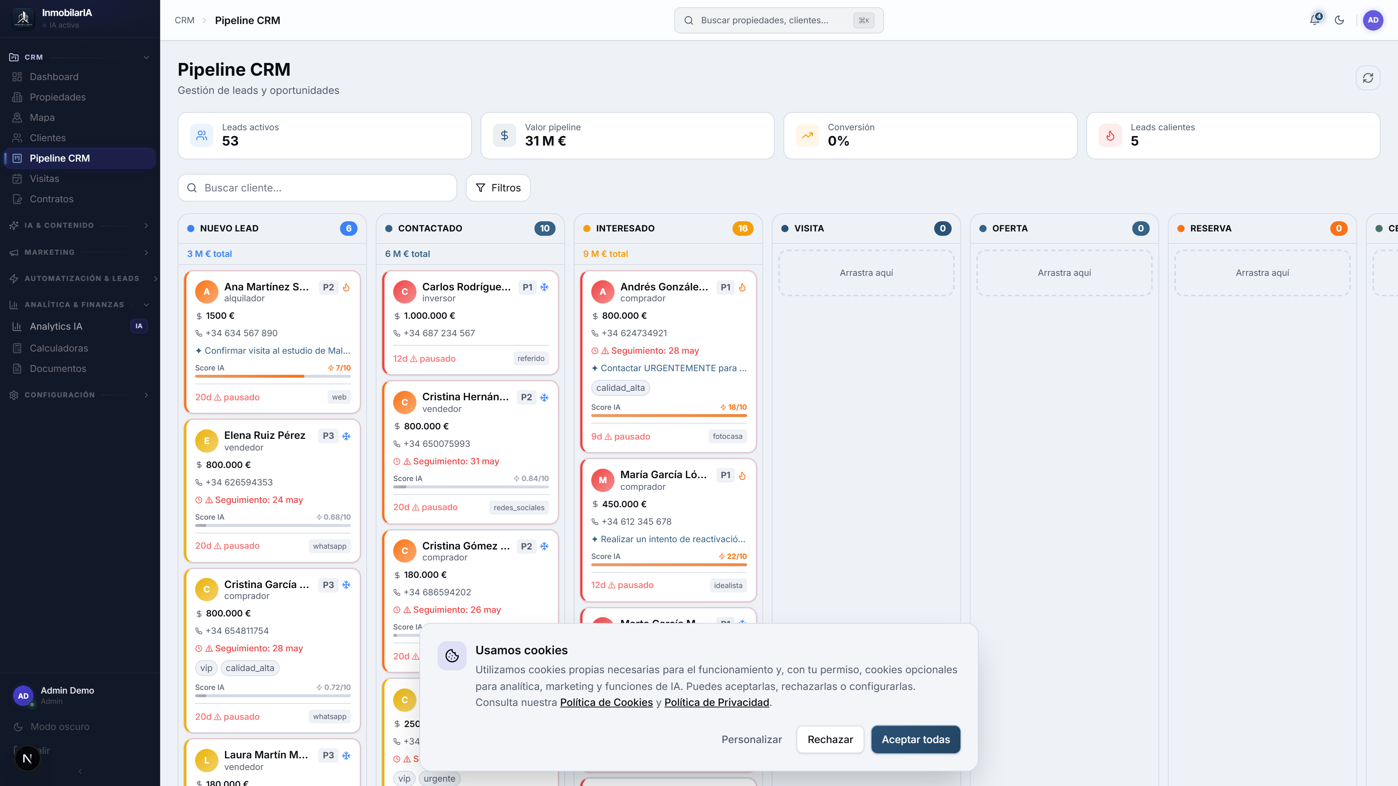
Task: Expand Automatización & Leads section
Action: point(83,279)
